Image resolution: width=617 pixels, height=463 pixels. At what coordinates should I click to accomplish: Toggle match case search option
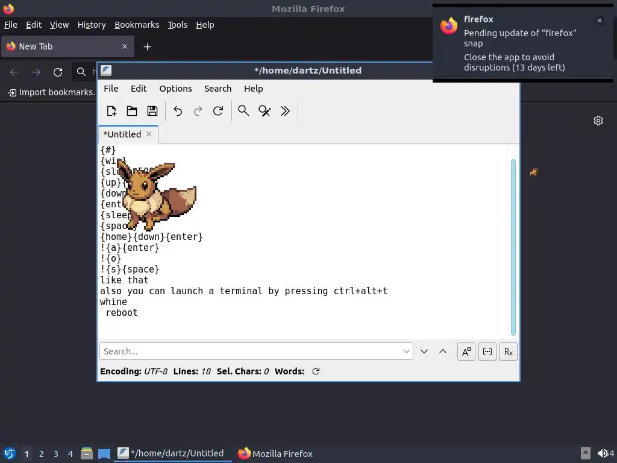click(466, 351)
